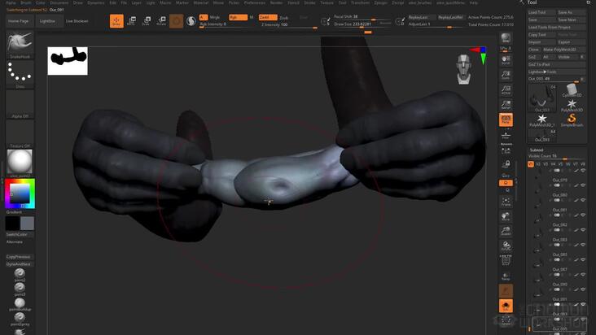Open the Alpha Off slot
This screenshot has width=596, height=335.
pos(20,104)
